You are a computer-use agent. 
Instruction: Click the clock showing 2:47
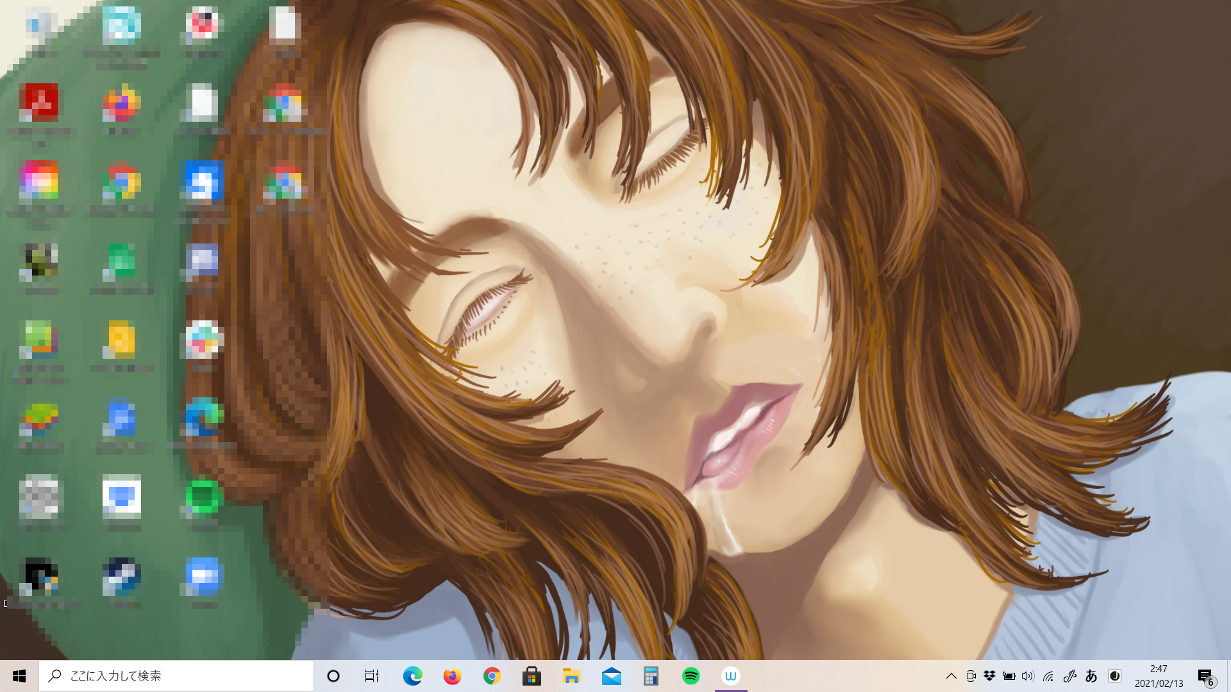tap(1159, 676)
